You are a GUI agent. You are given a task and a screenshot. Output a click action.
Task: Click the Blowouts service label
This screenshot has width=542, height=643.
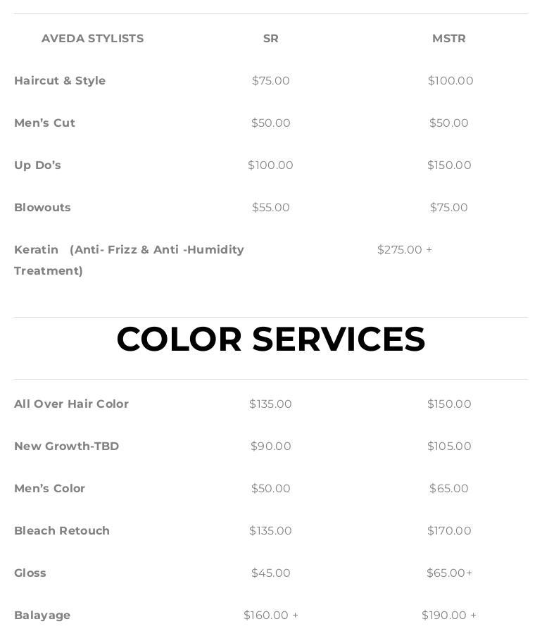[x=43, y=208]
